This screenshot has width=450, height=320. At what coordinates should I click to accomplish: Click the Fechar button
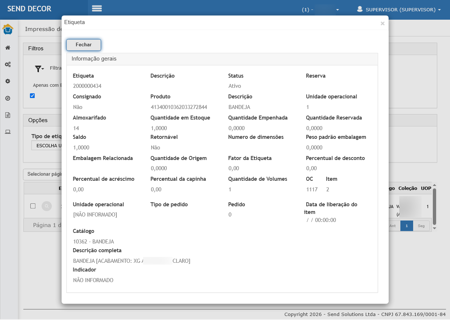point(84,44)
